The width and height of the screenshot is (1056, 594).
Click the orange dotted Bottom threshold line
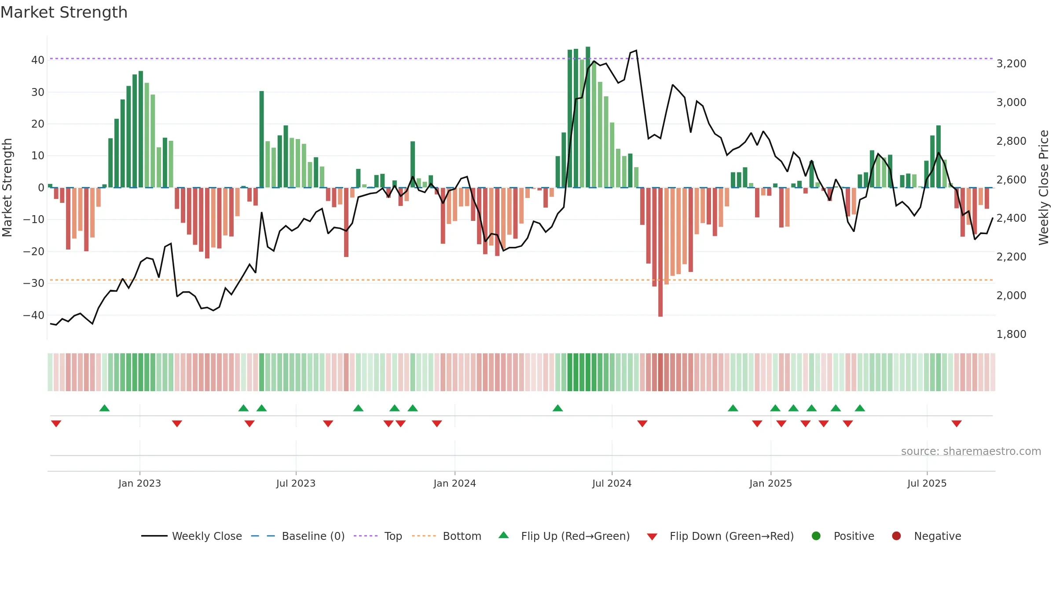pyautogui.click(x=521, y=280)
